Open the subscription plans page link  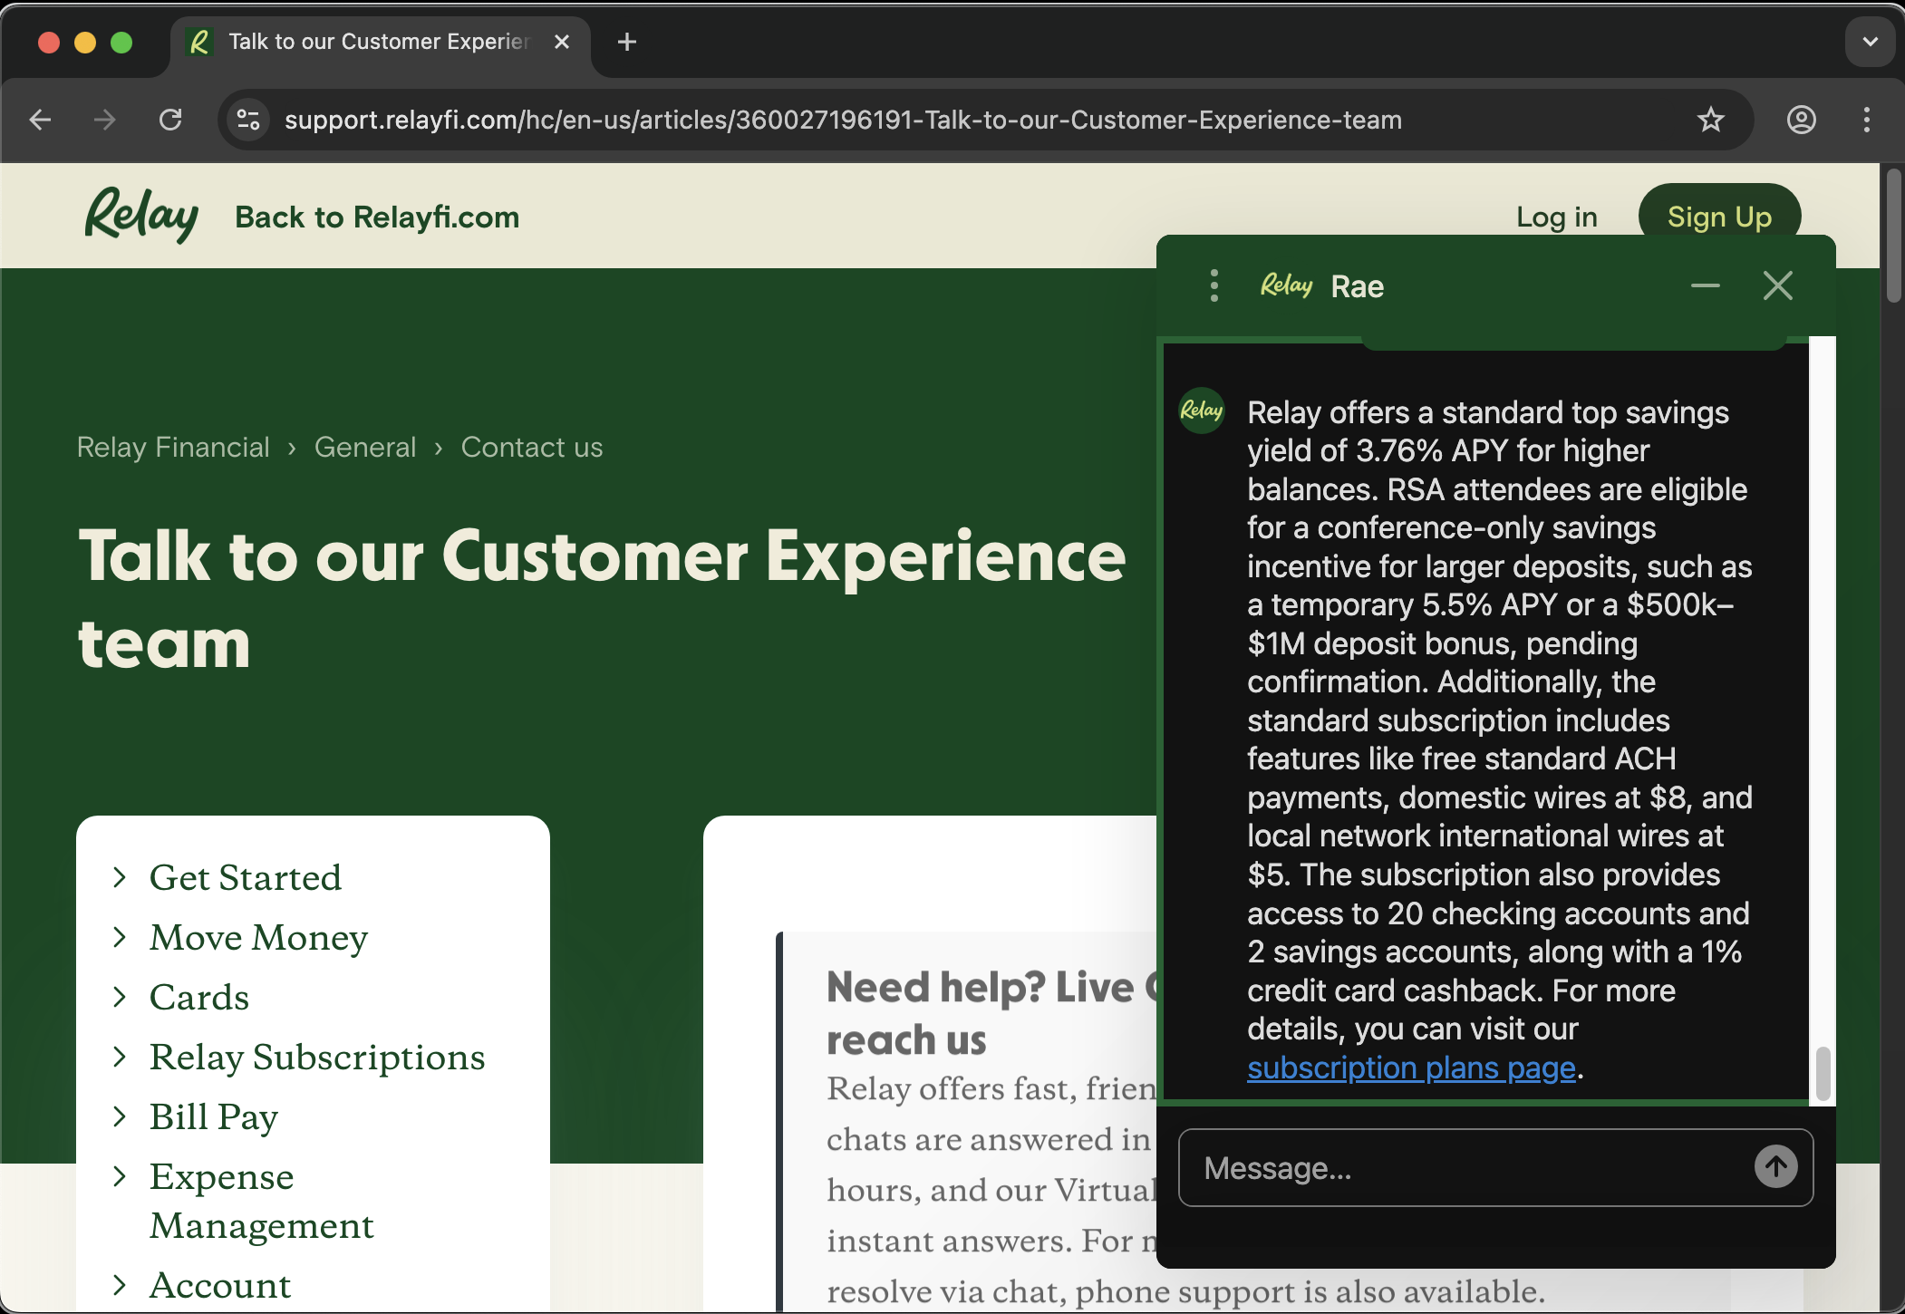(x=1410, y=1068)
